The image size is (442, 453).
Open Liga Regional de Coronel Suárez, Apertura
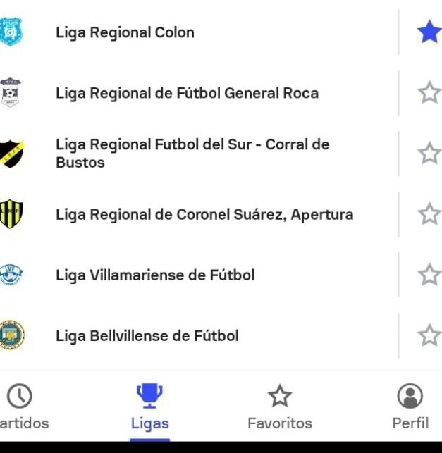coord(204,214)
